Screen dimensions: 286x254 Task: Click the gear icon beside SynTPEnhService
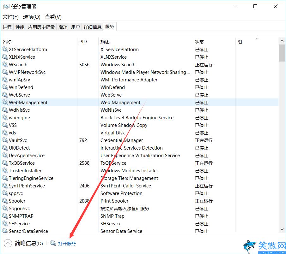click(x=5, y=186)
